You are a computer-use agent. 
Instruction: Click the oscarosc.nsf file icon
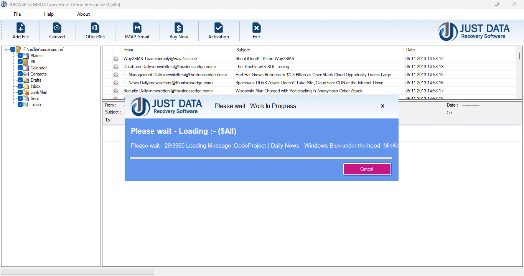point(18,49)
